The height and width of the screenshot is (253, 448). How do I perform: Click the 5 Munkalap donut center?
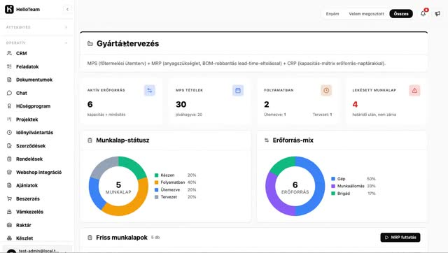(118, 188)
